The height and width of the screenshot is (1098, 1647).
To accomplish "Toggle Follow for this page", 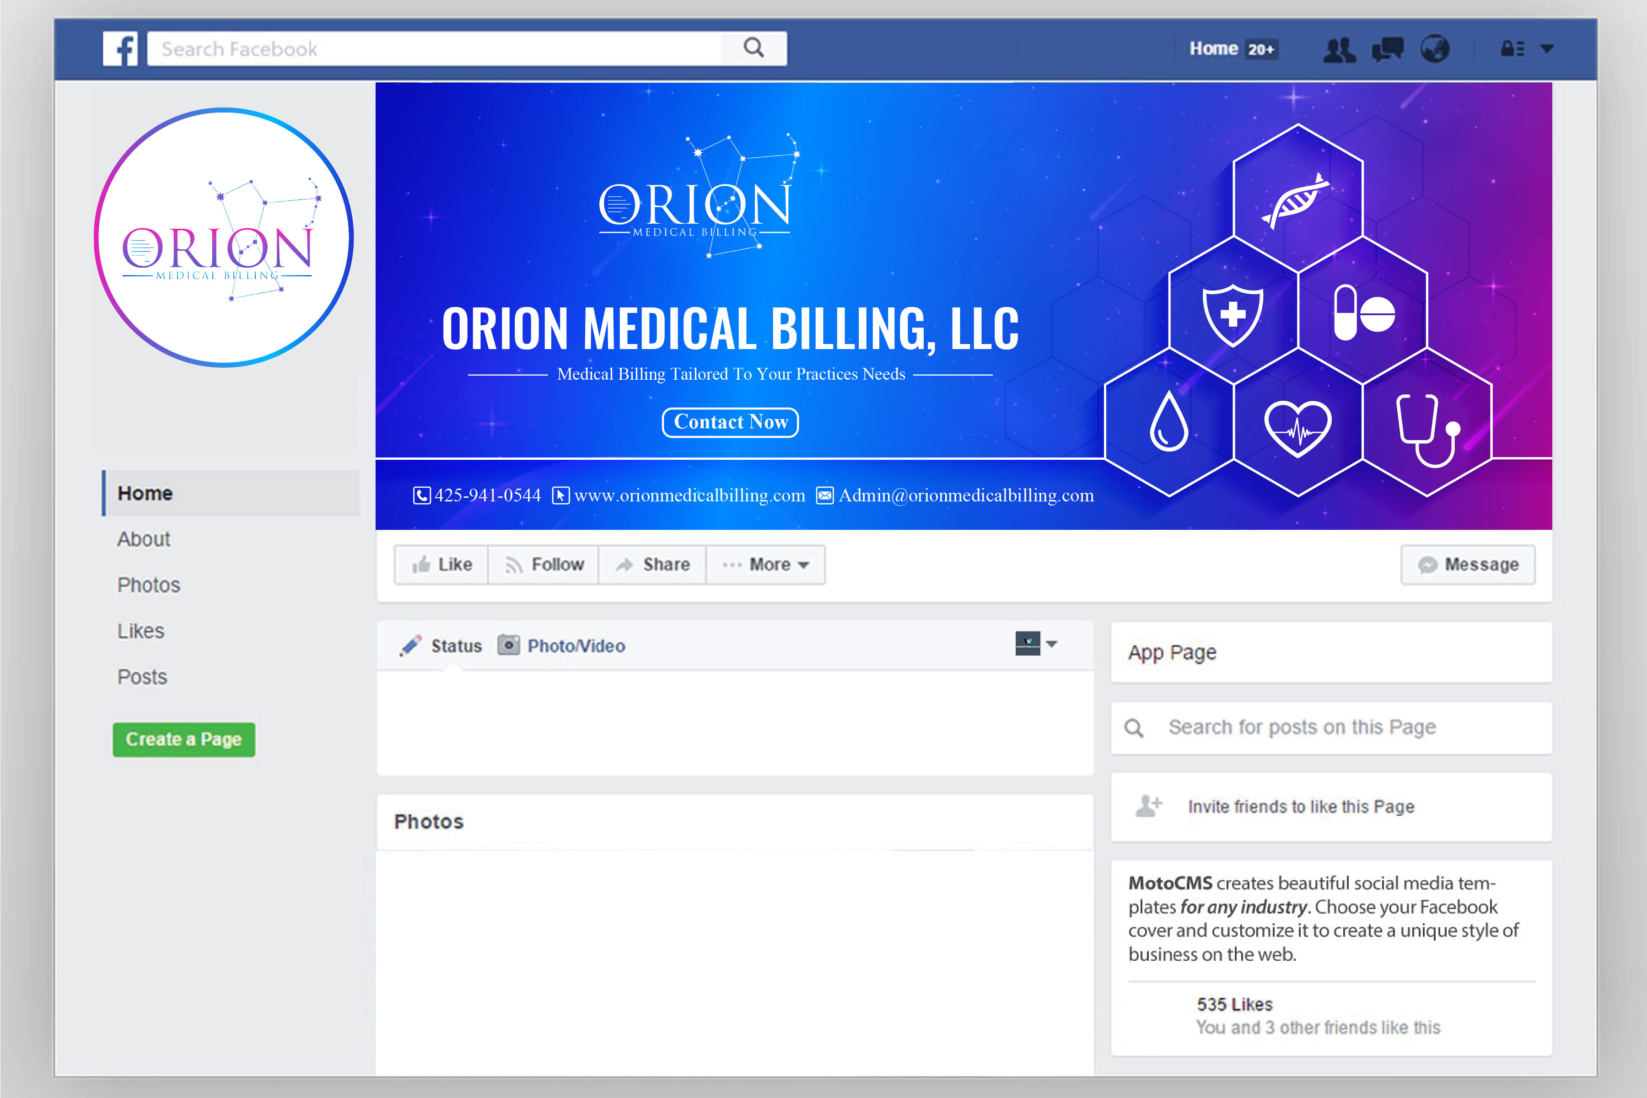I will click(x=544, y=565).
